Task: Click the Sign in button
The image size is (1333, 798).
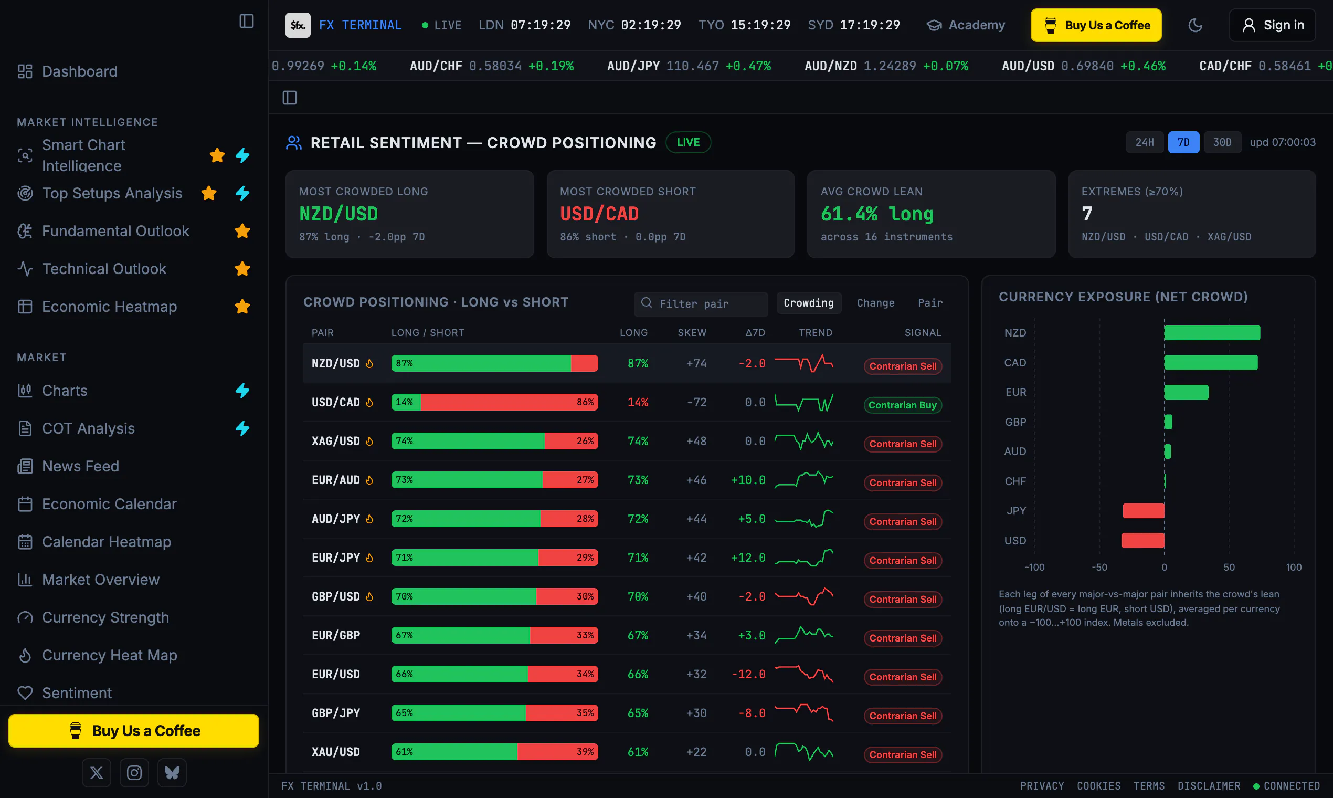Action: (x=1272, y=25)
